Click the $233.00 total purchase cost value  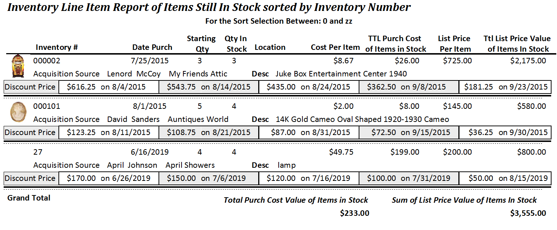point(354,213)
